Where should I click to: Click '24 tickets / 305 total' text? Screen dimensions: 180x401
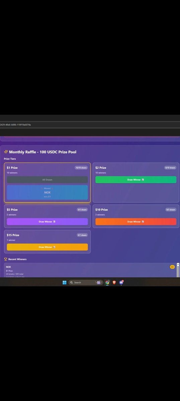15,274
